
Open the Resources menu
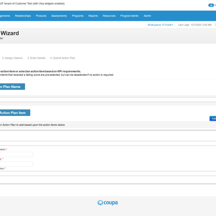pos(109,16)
